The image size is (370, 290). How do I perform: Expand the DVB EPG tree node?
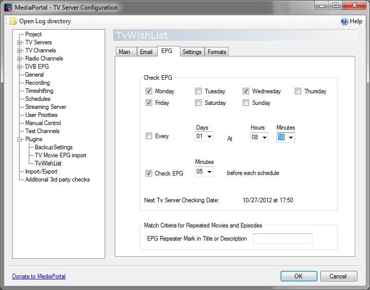point(20,67)
